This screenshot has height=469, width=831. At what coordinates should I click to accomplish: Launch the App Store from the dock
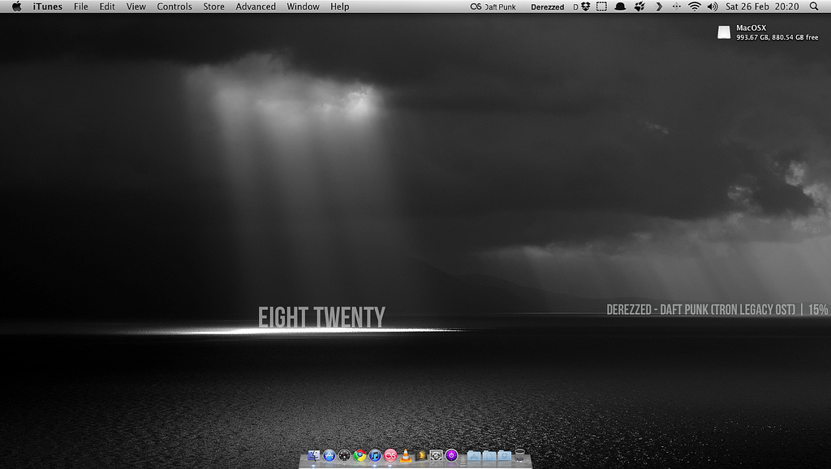tap(329, 456)
